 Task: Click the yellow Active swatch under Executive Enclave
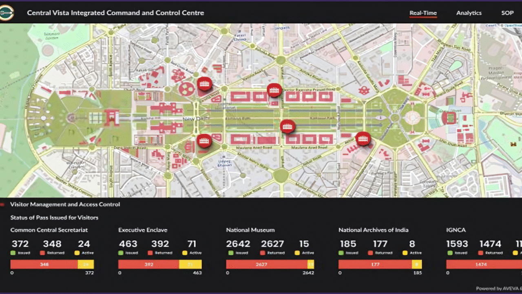tap(184, 253)
